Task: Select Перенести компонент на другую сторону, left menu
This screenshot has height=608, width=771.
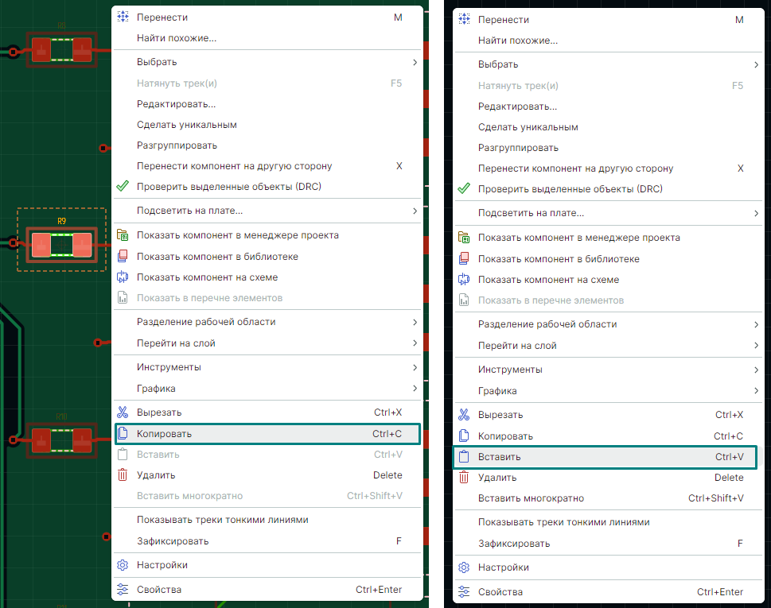Action: point(267,166)
